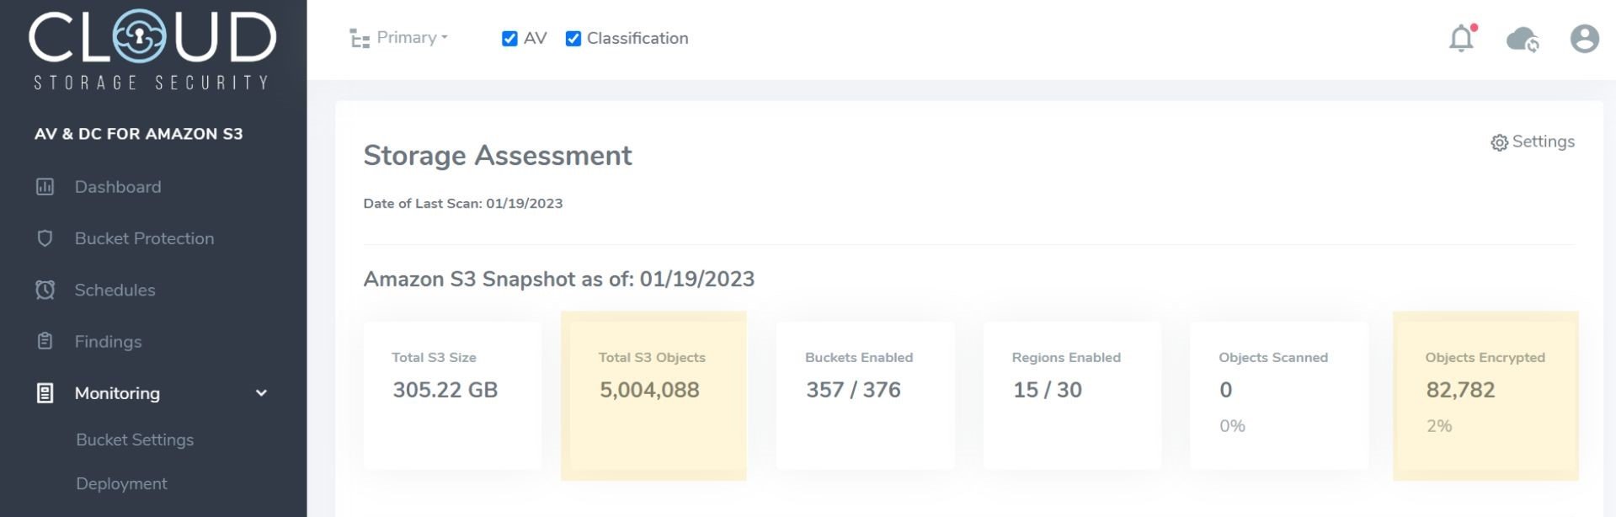Click the 357 / 376 buckets value
The width and height of the screenshot is (1616, 517).
point(853,390)
